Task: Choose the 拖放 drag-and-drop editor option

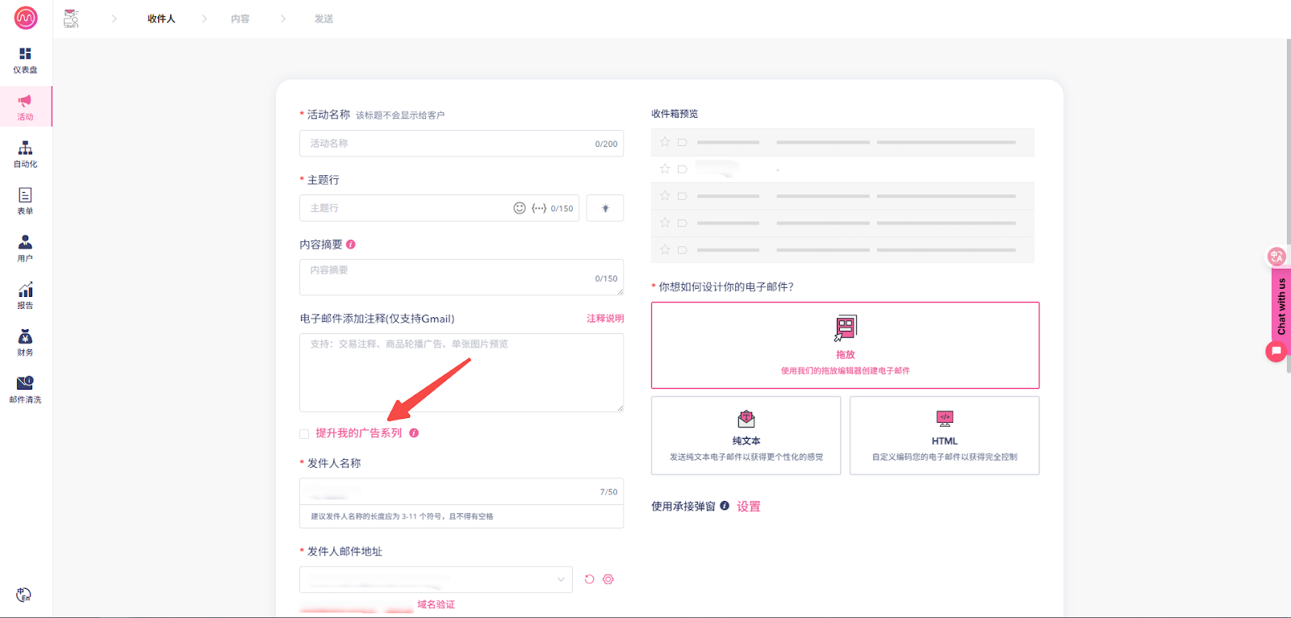Action: (845, 345)
